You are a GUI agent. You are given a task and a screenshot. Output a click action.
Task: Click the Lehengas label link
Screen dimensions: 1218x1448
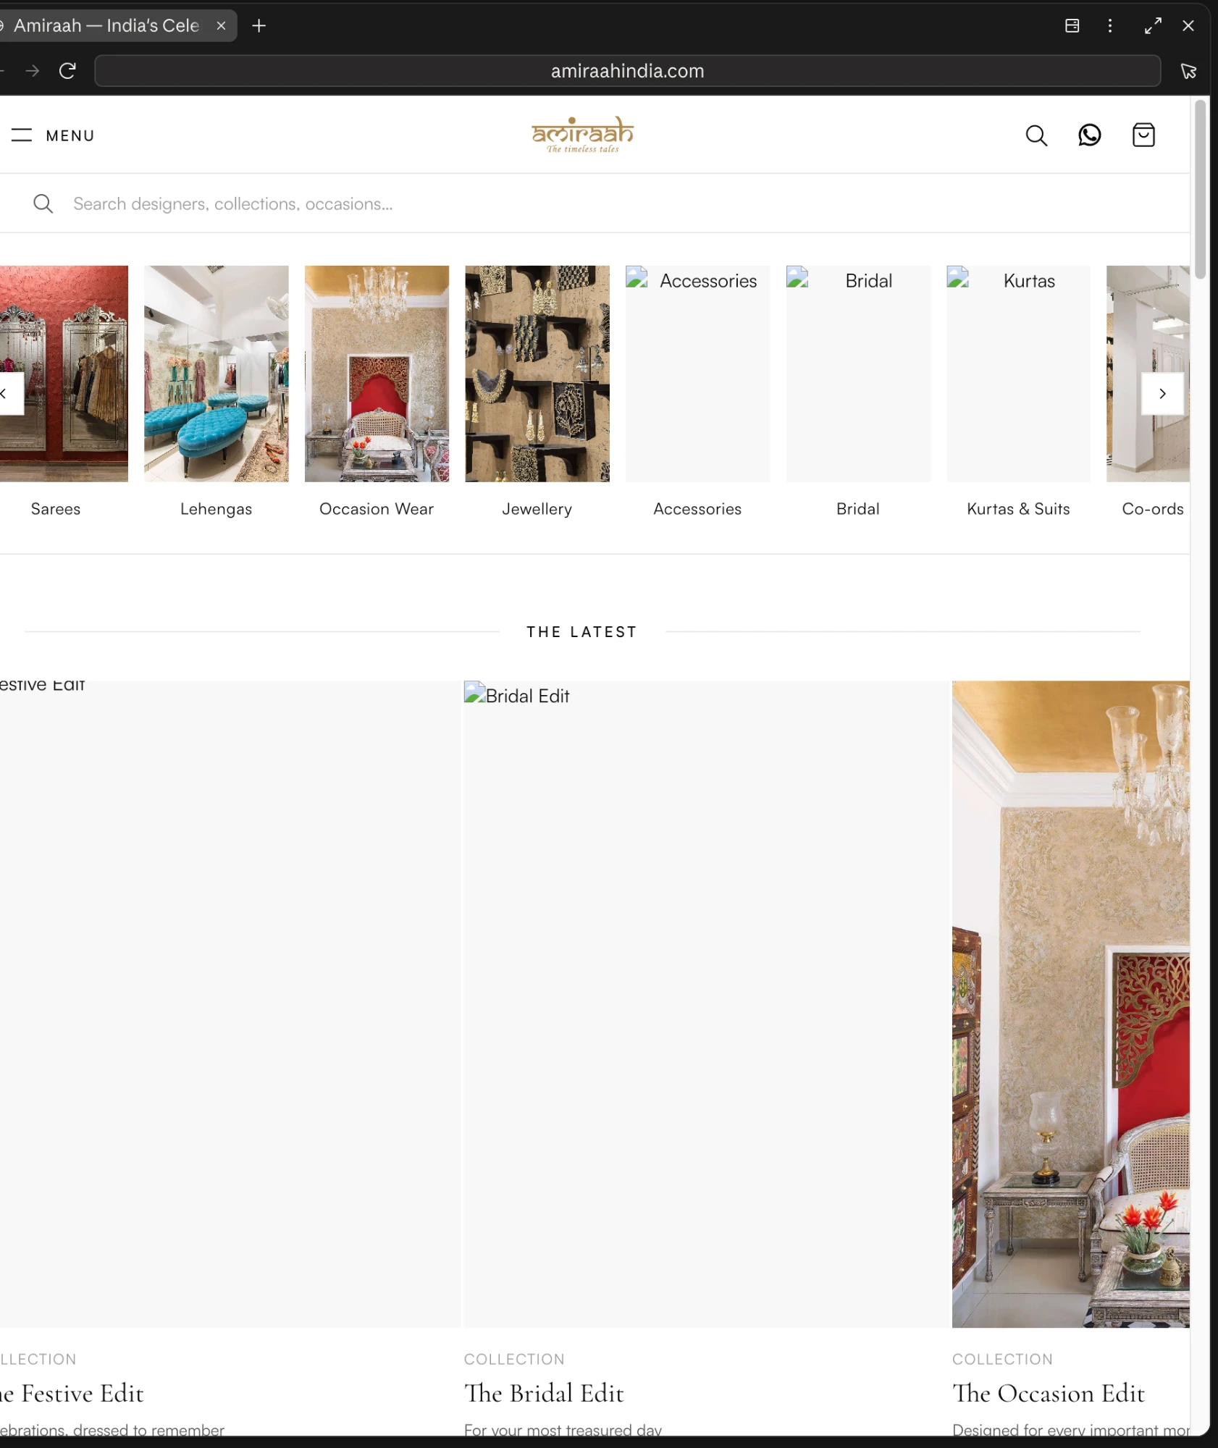[216, 509]
